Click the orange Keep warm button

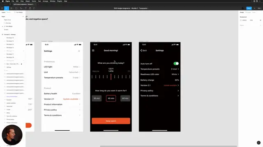tap(111, 121)
